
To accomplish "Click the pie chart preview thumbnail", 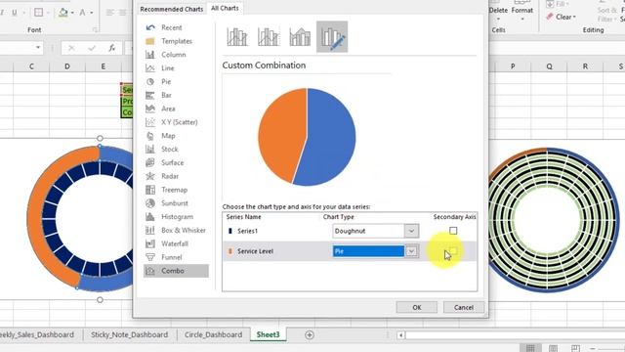I will click(x=307, y=137).
